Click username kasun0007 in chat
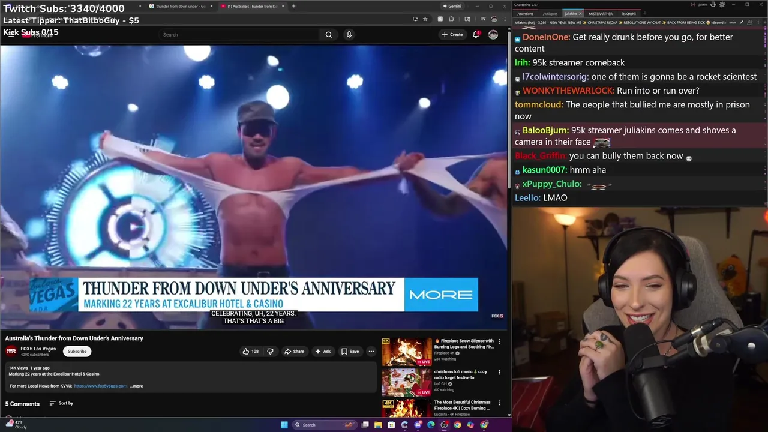 point(544,170)
